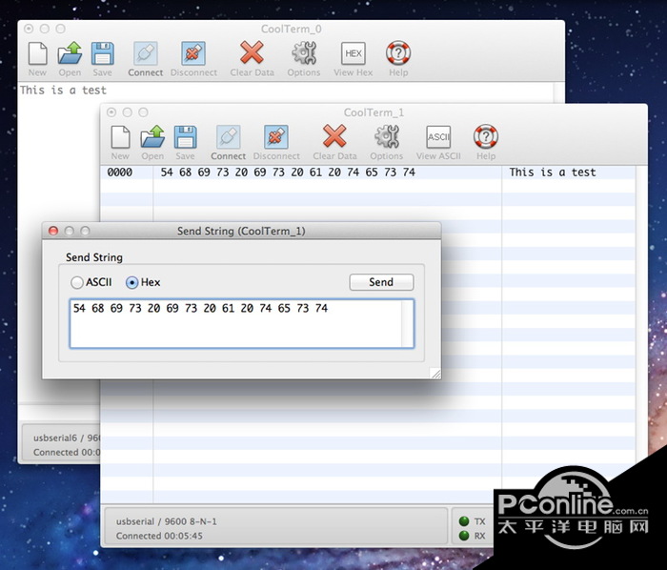Viewport: 667px width, 570px height.
Task: Click "This is a test" ASCII column in CoolTerm_1
Action: pyautogui.click(x=553, y=173)
